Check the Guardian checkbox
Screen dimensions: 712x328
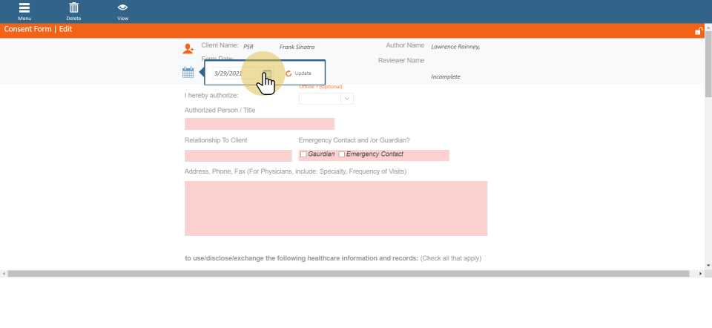pos(303,154)
